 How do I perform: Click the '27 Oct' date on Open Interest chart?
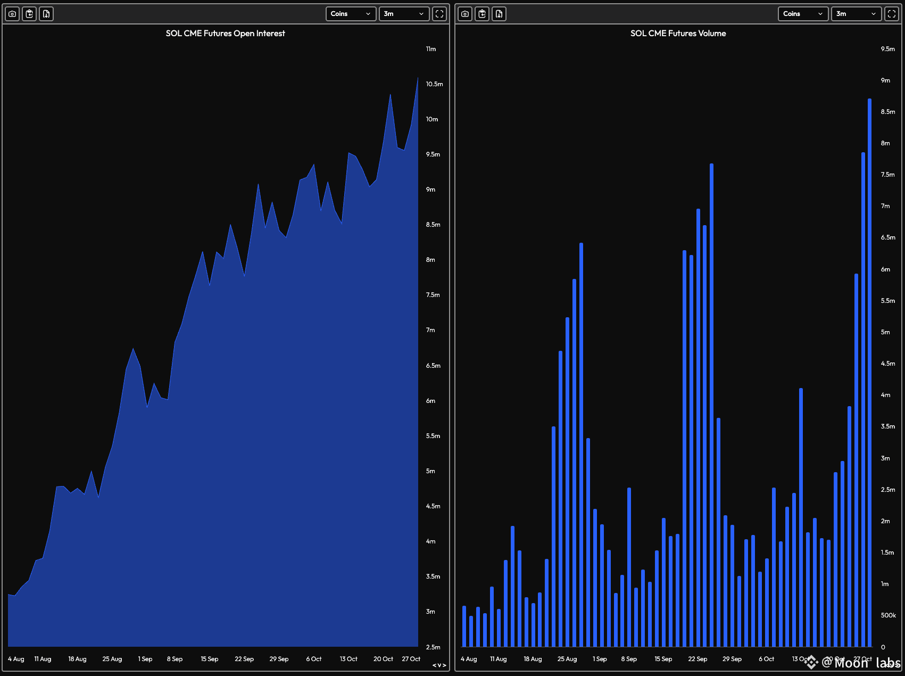[x=411, y=659]
